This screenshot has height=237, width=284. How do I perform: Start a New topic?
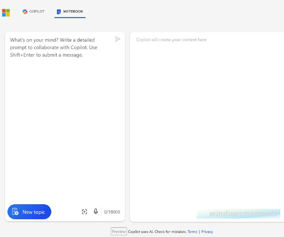(x=29, y=212)
